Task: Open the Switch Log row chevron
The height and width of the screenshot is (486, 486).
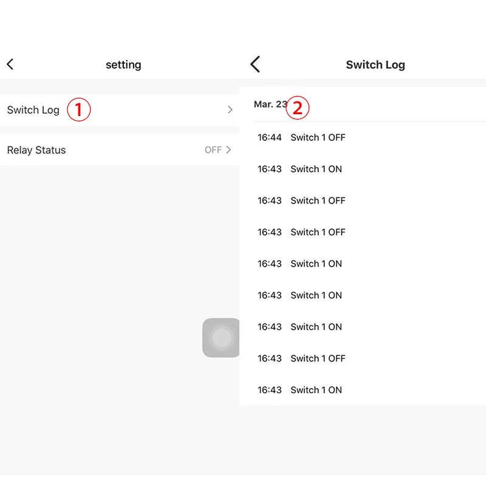Action: click(x=230, y=110)
